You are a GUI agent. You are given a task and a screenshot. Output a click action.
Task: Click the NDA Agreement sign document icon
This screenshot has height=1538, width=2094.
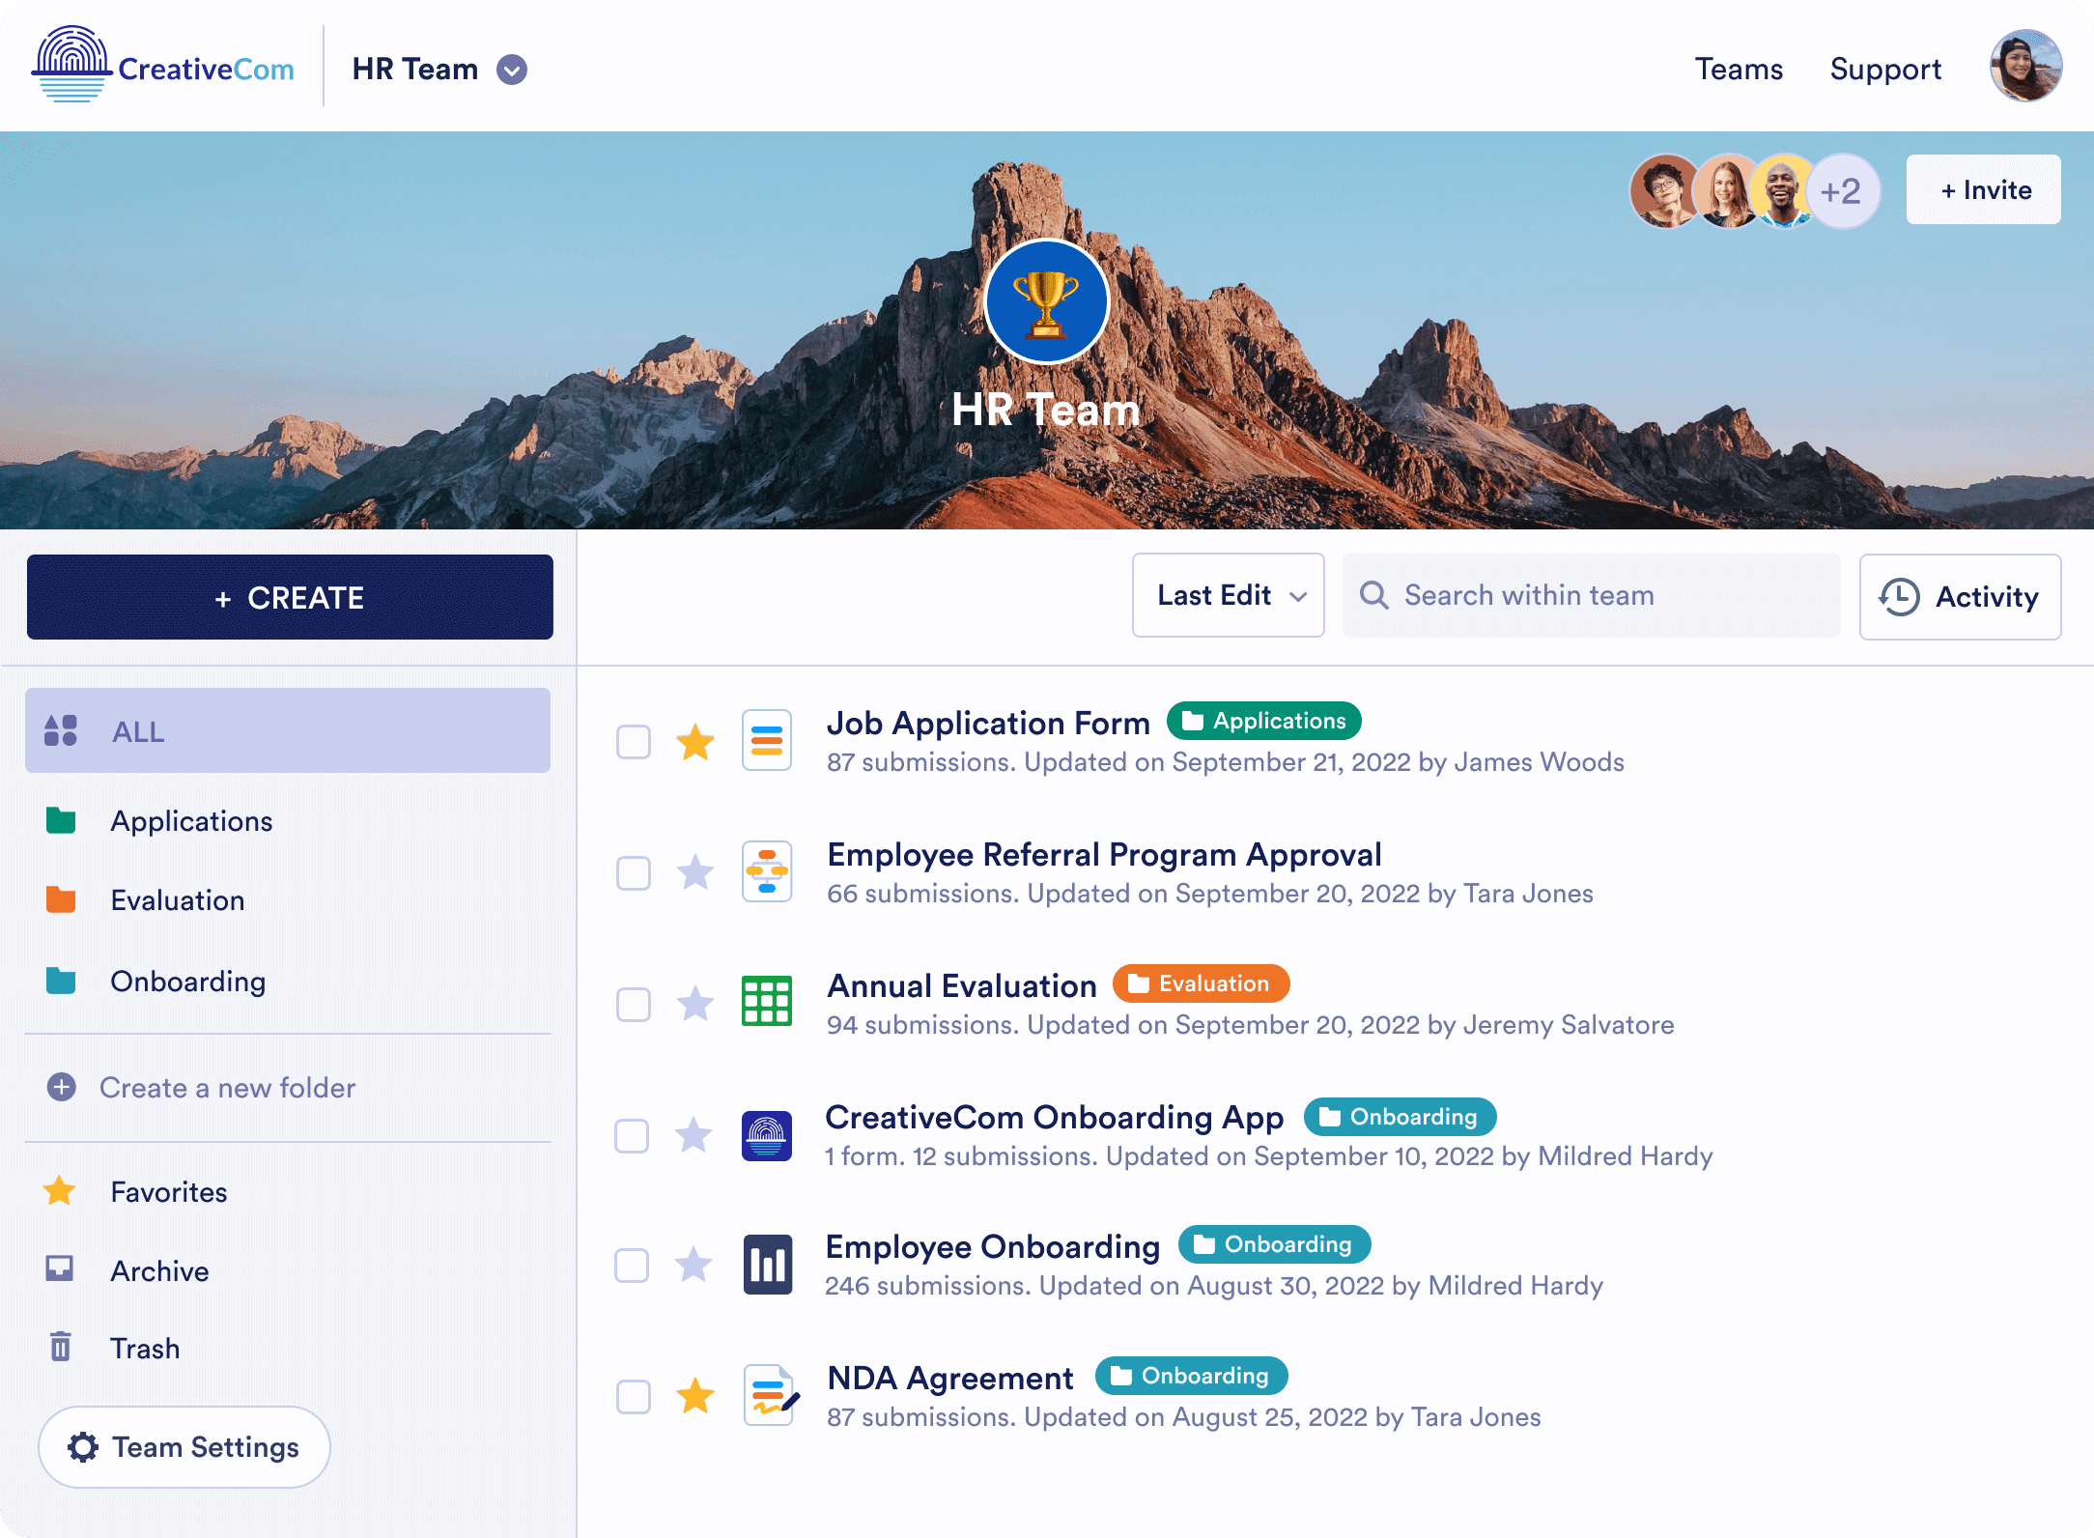[x=770, y=1395]
